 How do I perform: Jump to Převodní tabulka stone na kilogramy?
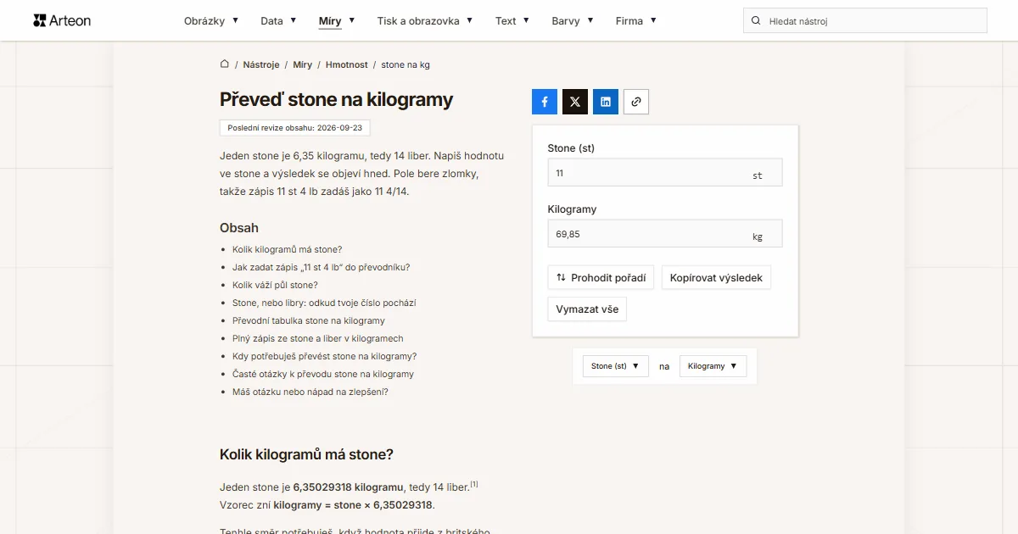(309, 320)
